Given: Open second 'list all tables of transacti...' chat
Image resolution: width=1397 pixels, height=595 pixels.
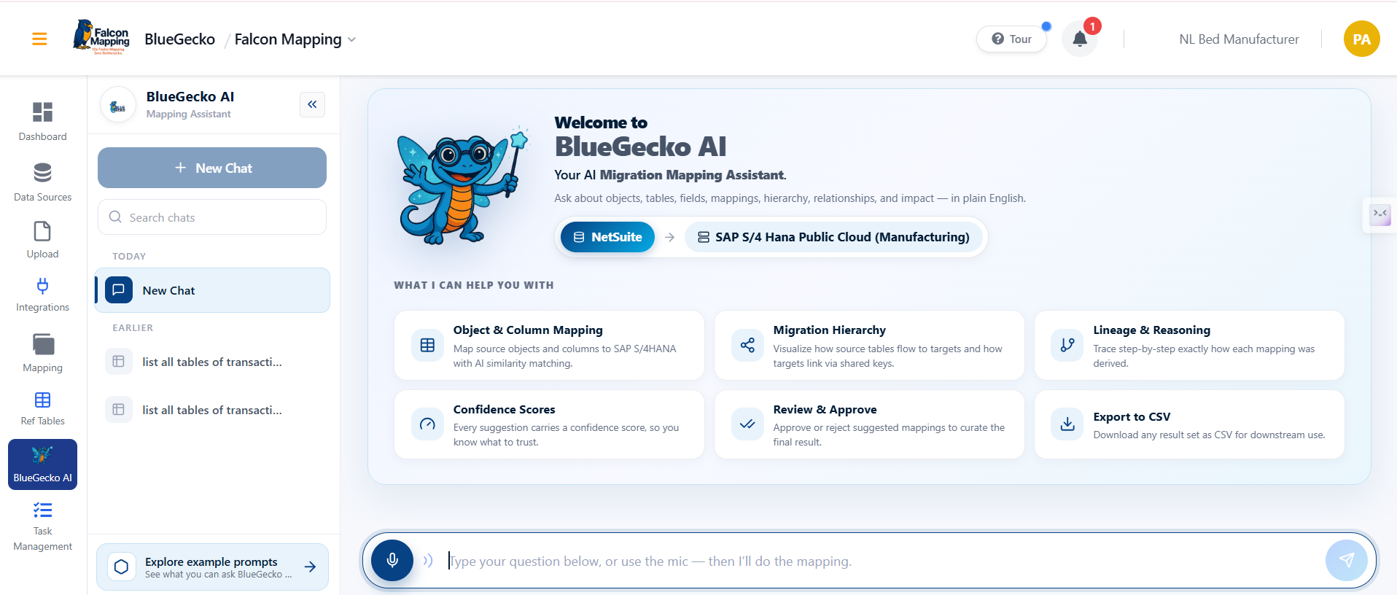Looking at the screenshot, I should 212,410.
